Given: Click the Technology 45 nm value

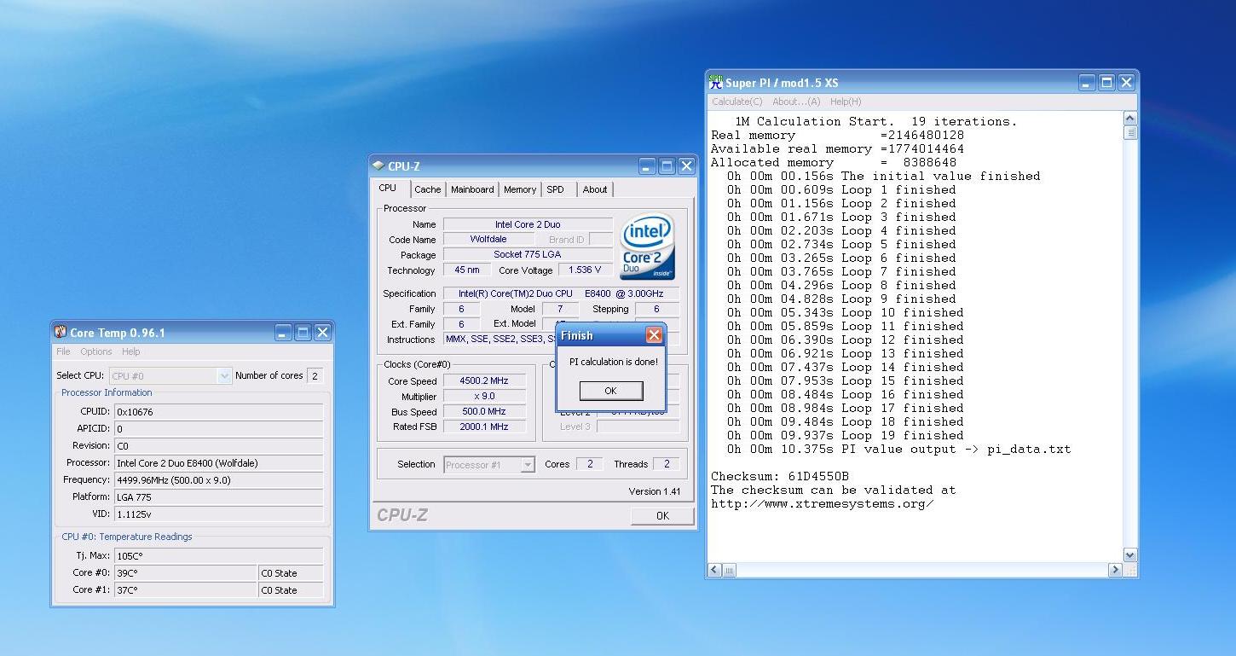Looking at the screenshot, I should (467, 270).
